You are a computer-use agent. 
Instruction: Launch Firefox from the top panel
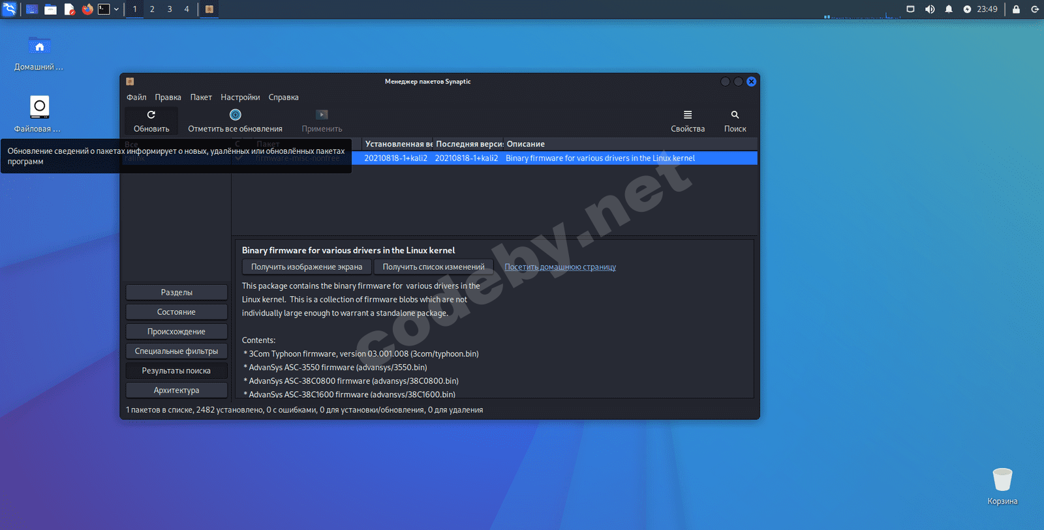87,9
